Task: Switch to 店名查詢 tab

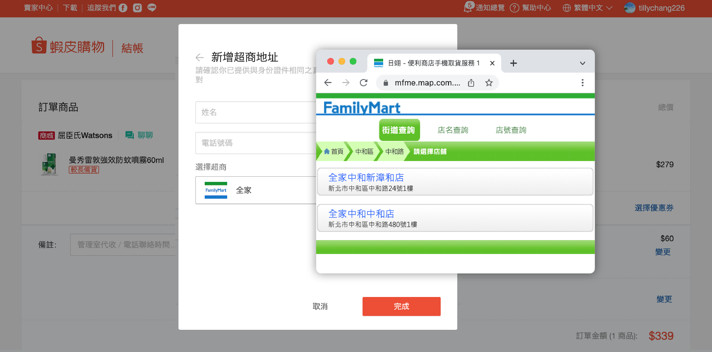Action: (453, 130)
